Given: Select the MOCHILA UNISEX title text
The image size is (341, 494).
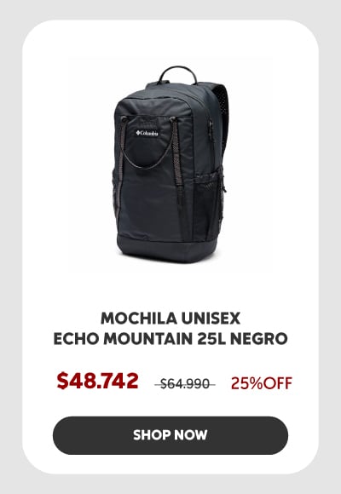Looking at the screenshot, I should [170, 319].
